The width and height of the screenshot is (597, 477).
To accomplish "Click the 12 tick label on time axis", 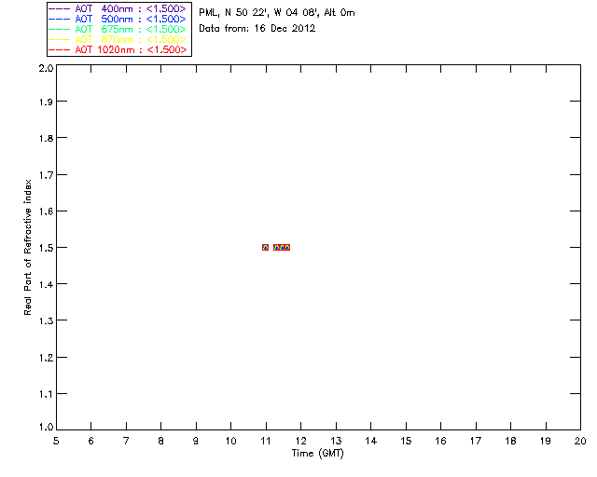I will pyautogui.click(x=300, y=441).
